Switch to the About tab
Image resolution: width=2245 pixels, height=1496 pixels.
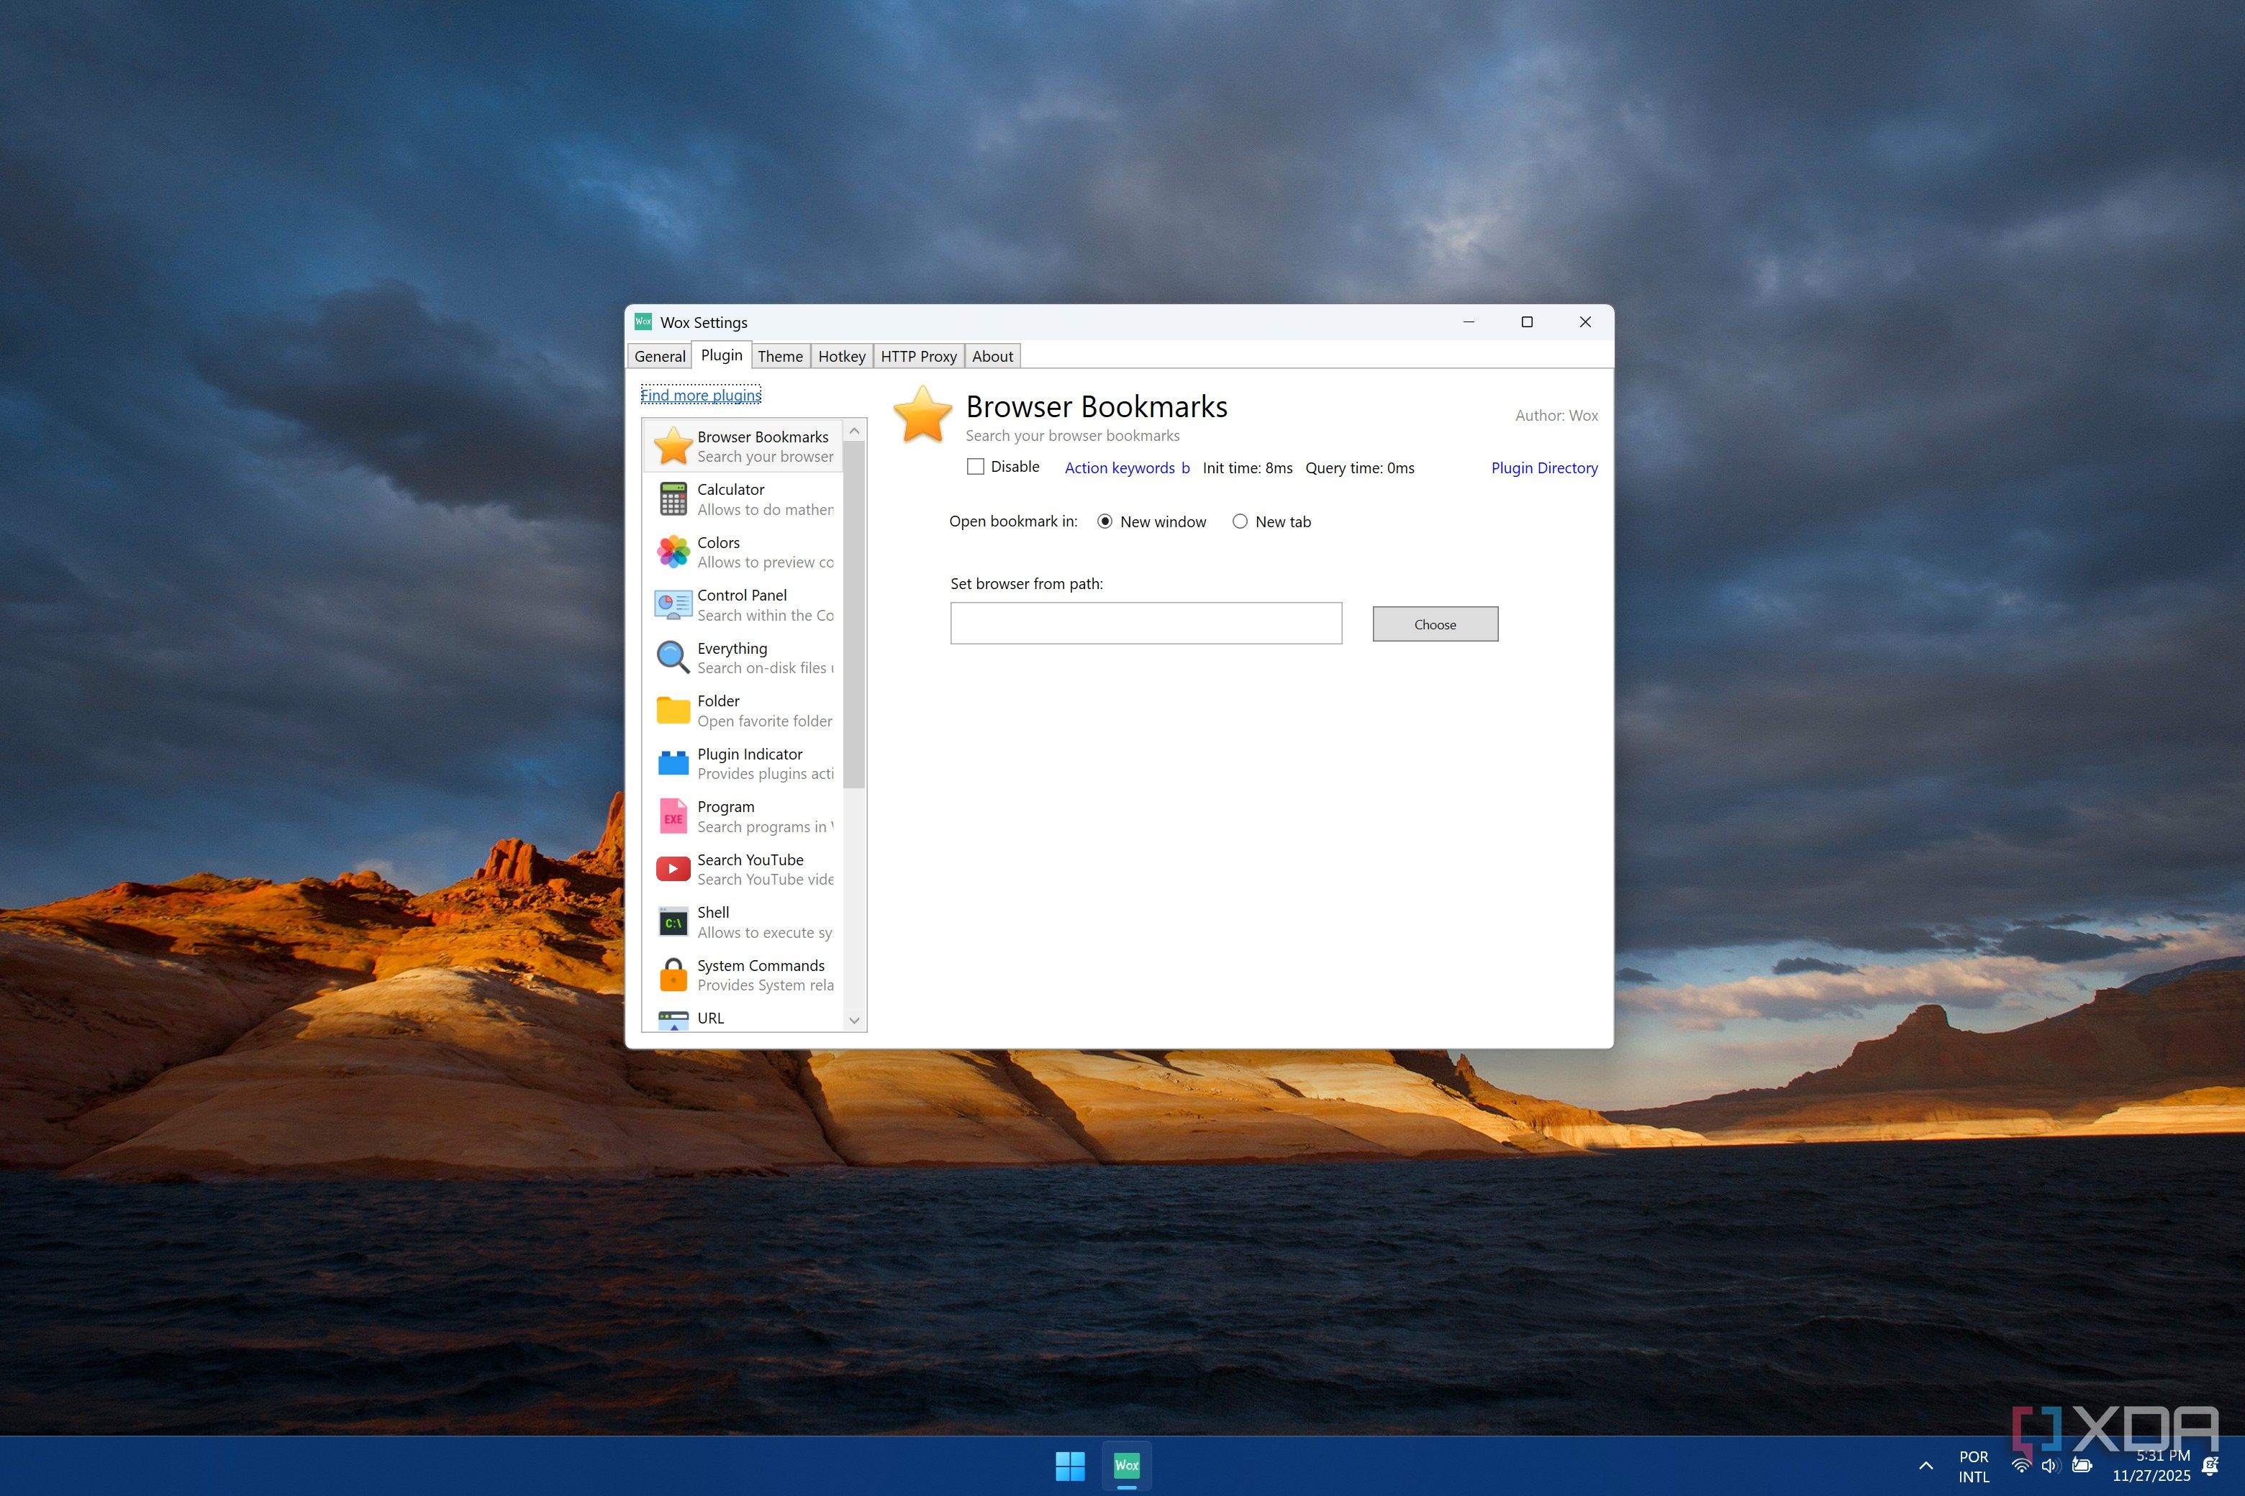[x=992, y=356]
